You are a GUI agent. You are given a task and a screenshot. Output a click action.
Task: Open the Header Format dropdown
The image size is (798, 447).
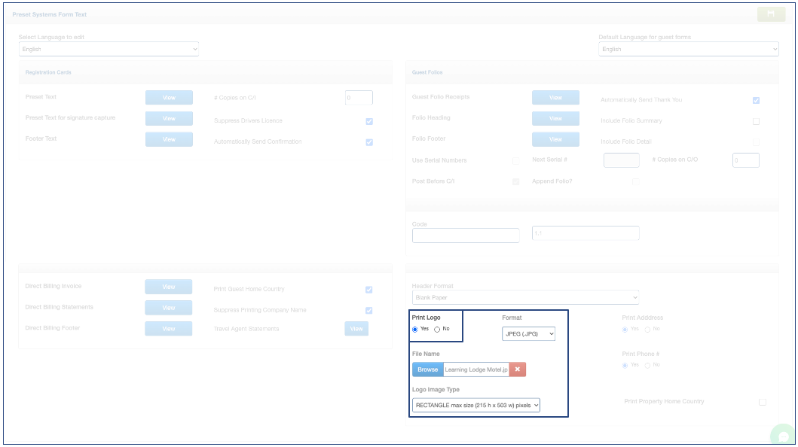pos(525,298)
